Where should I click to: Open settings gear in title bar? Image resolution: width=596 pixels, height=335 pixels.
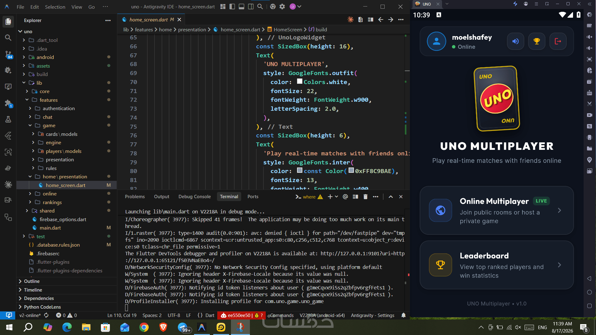(282, 7)
